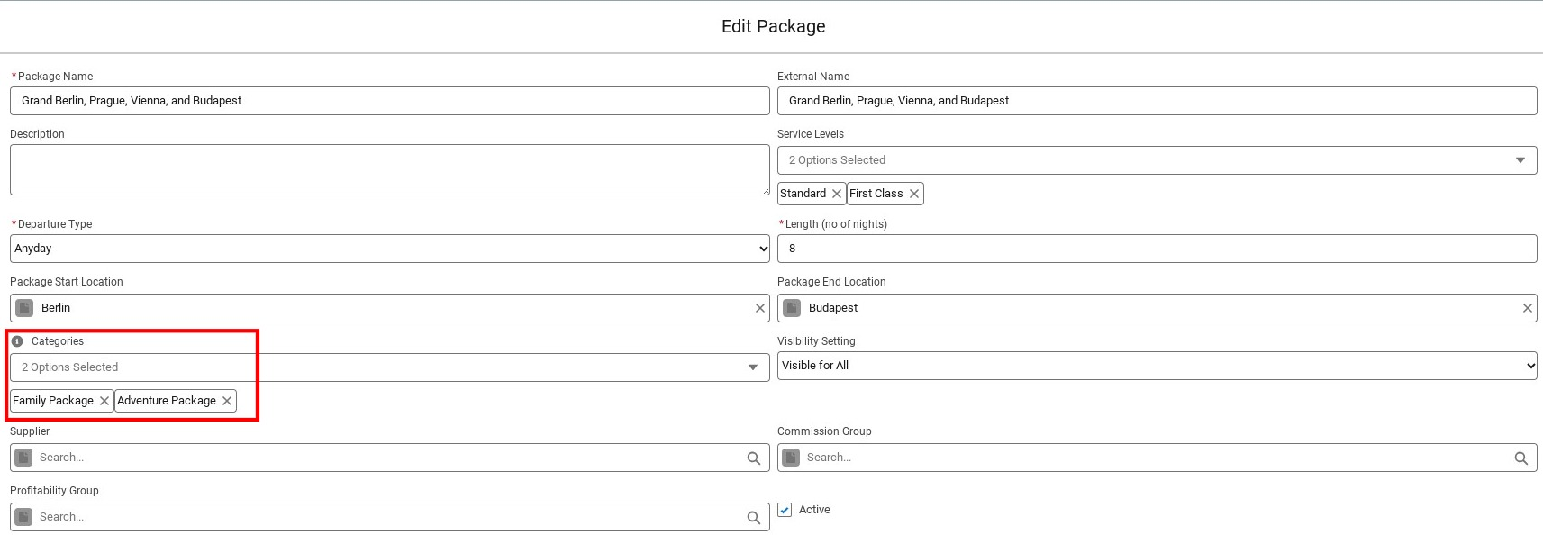Click the Supplier search magnifier icon
This screenshot has height=535, width=1543.
(x=754, y=458)
